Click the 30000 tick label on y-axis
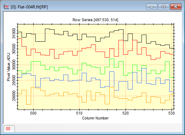Viewport: 185px width, 135px height. pos(14,65)
